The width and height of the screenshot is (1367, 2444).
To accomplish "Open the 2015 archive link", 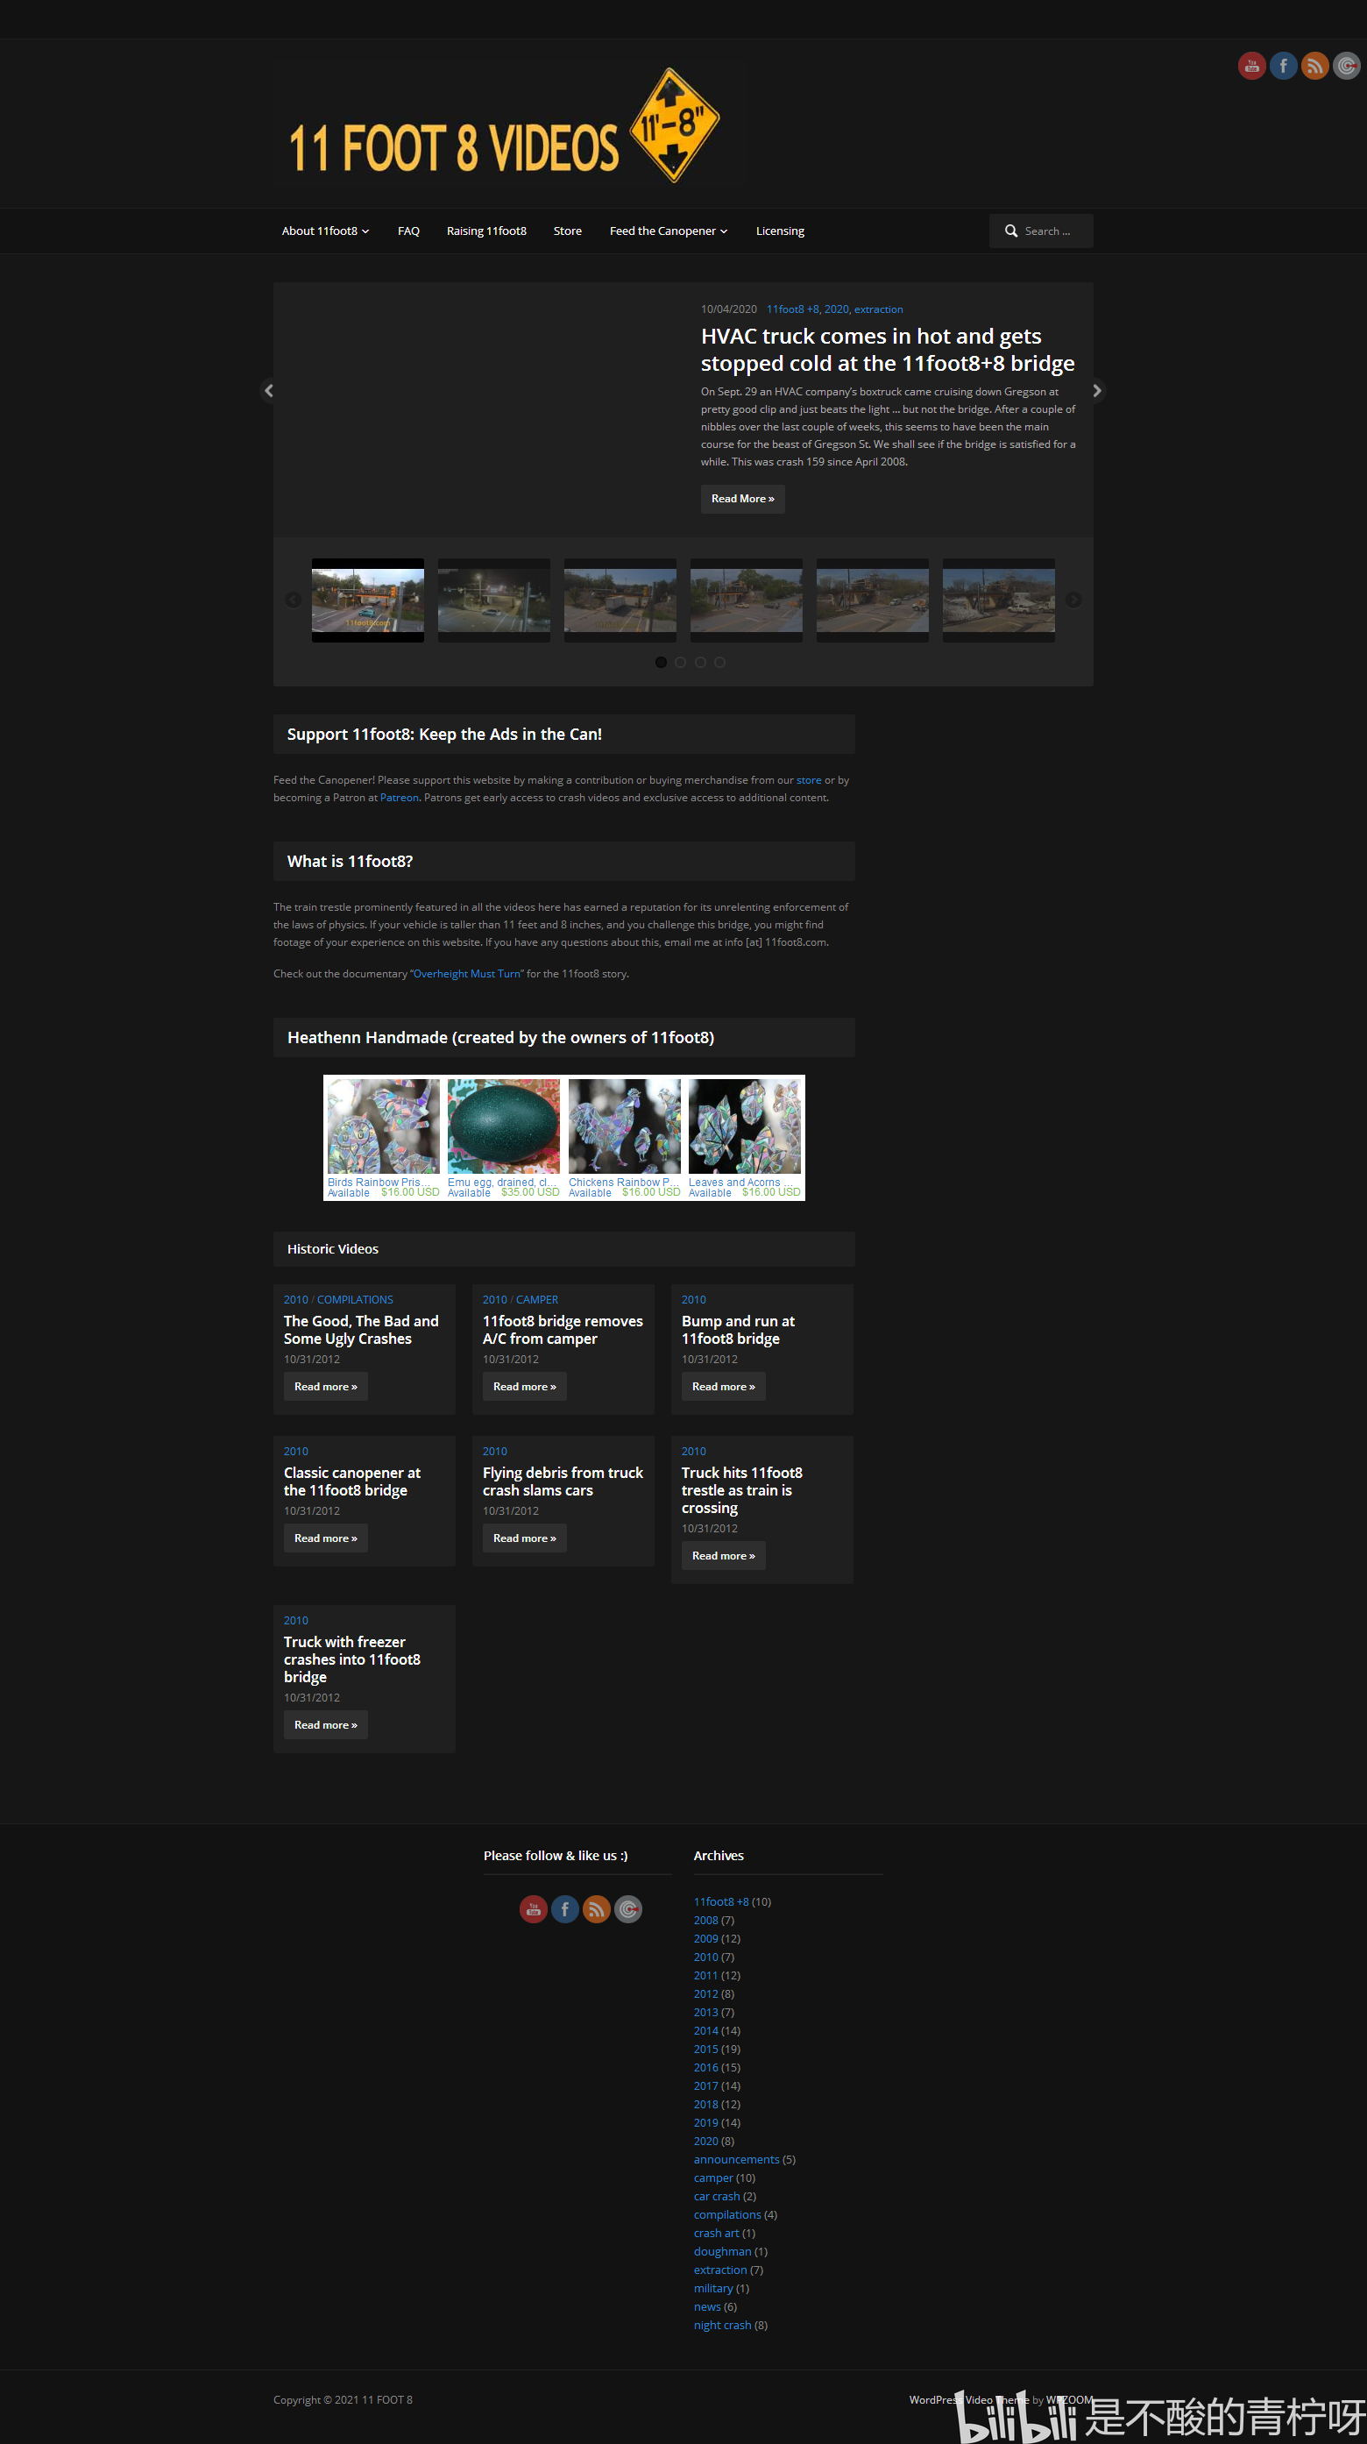I will click(705, 2050).
